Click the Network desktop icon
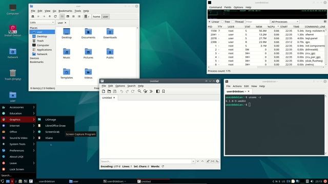Screen dimensions: 328x184 (13, 53)
